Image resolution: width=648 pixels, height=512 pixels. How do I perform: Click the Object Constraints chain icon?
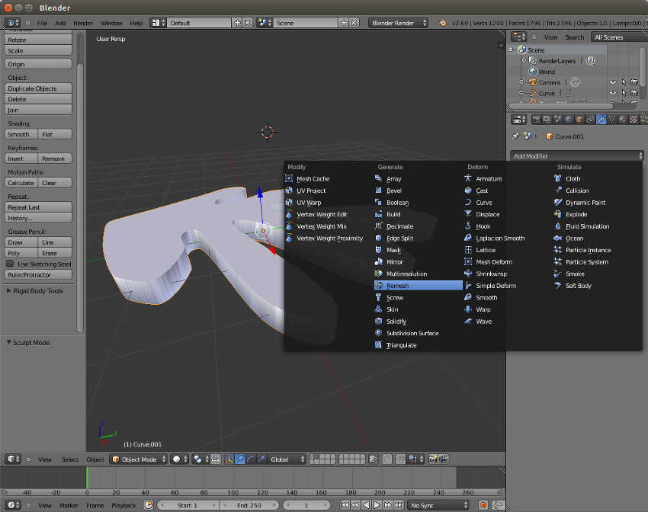[590, 119]
